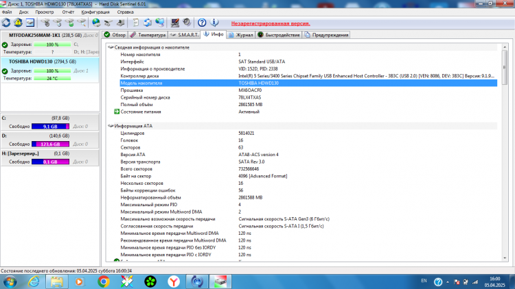Click scrollbar up arrow in info panel
The image size is (515, 289).
505,47
